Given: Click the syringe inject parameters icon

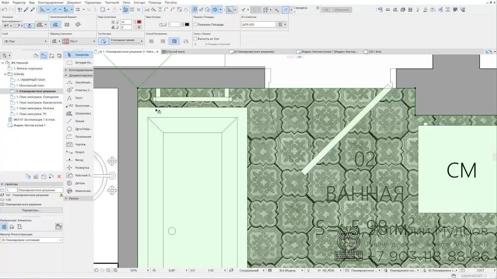Looking at the screenshot, I should [x=32, y=9].
